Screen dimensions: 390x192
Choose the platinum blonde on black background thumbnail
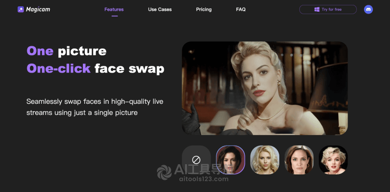click(x=333, y=160)
